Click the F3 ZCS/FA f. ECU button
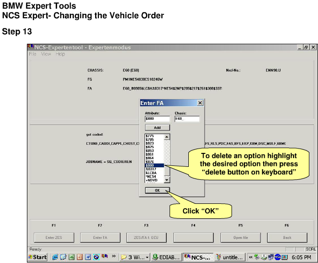318x263 pixels. 147,238
